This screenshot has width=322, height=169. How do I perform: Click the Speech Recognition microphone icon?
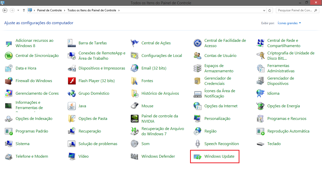198,144
